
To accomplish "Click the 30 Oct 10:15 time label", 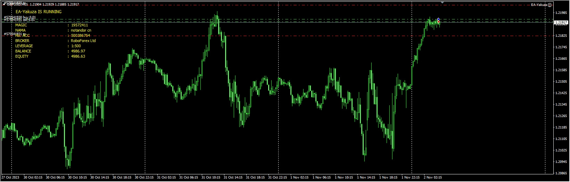I will pyautogui.click(x=77, y=177).
